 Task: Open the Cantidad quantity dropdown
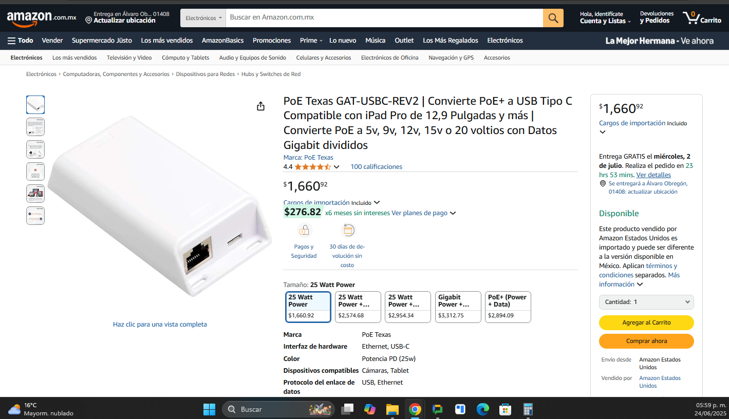click(x=646, y=302)
